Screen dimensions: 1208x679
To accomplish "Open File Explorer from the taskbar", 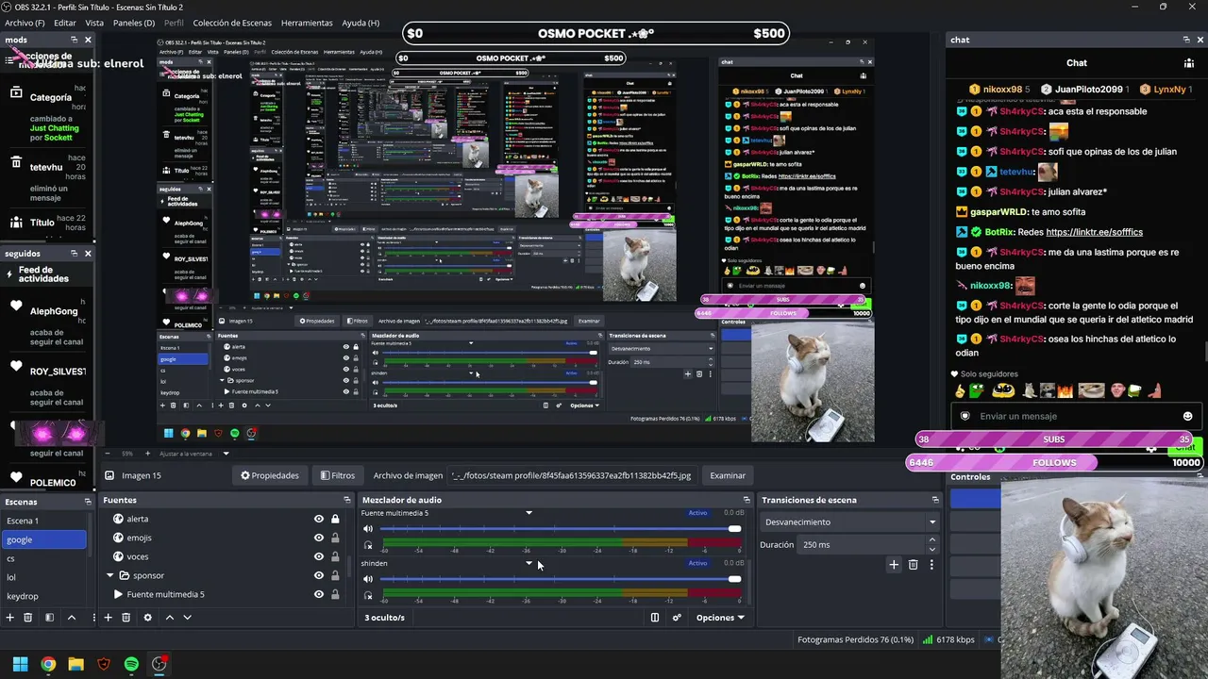I will point(75,664).
